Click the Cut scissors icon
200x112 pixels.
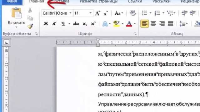click(30, 10)
